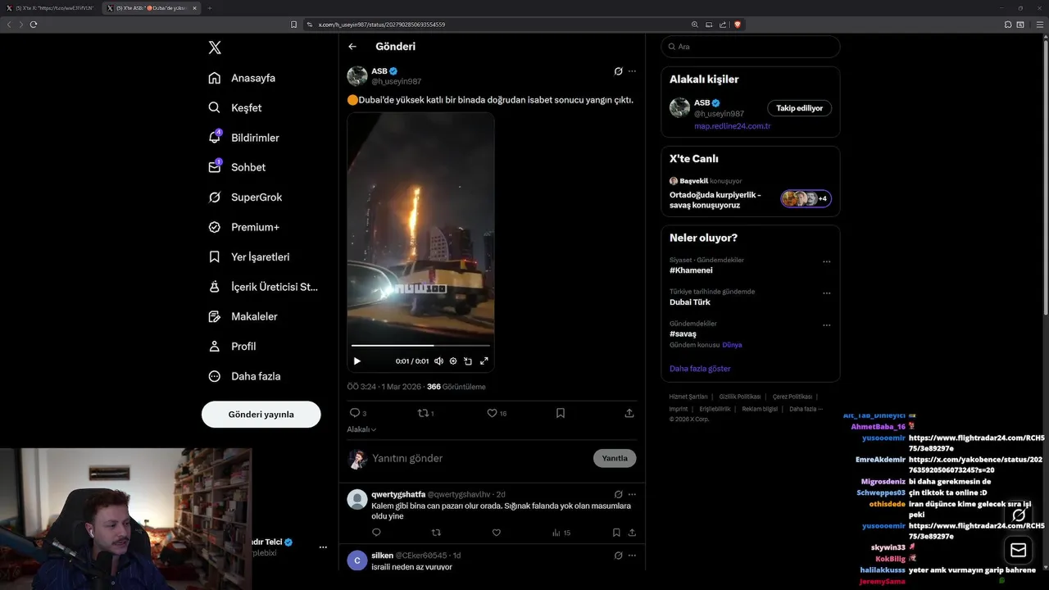Open account menu dots near profile
Image resolution: width=1049 pixels, height=590 pixels.
coord(323,547)
